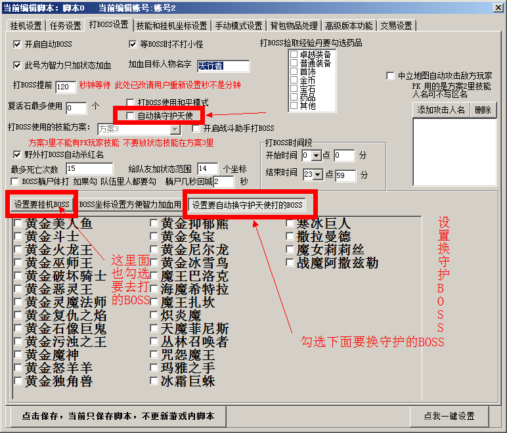This screenshot has width=507, height=433.
Task: Uncheck the 开启自动BOSS option
Action: [18, 45]
